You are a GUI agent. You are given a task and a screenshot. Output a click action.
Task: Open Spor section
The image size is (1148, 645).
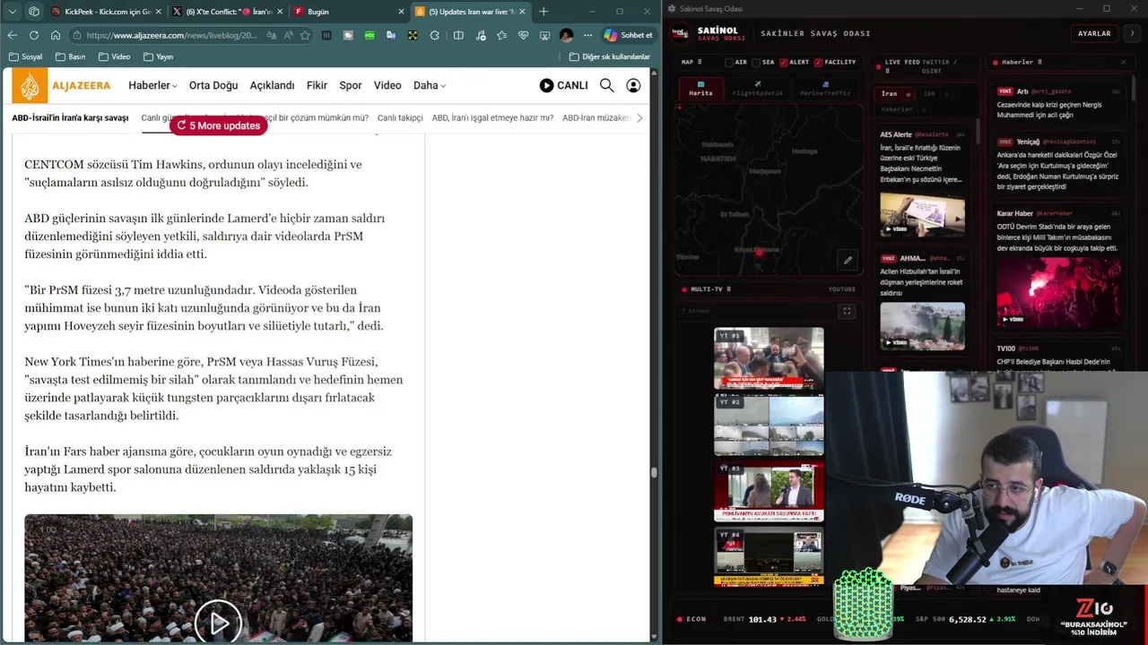coord(351,85)
